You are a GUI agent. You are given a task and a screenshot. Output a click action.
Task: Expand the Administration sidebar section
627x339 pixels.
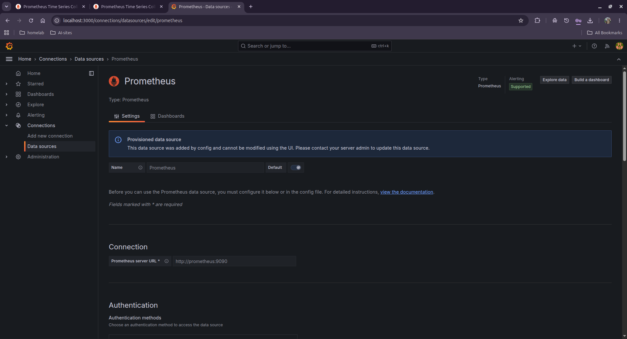(7, 157)
